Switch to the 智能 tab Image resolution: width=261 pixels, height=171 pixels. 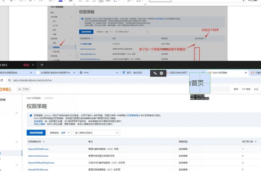coord(26,65)
